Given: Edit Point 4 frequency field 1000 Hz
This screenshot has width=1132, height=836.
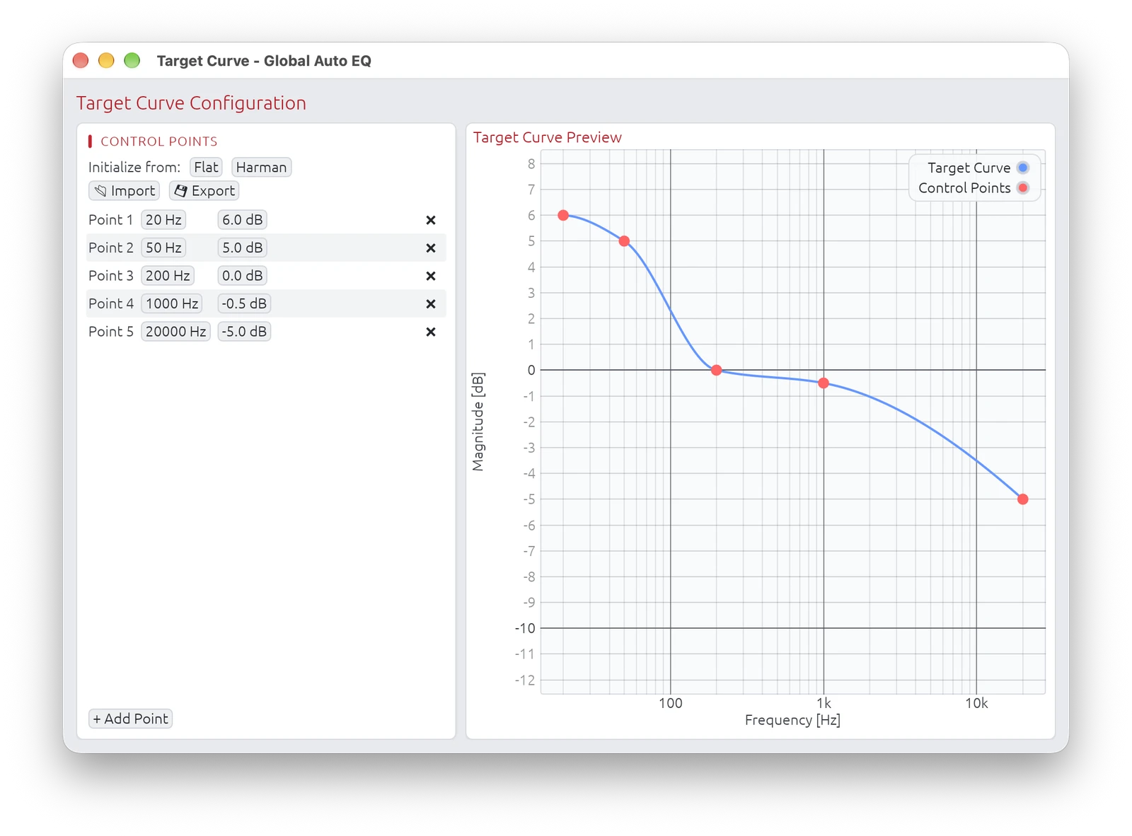Looking at the screenshot, I should [x=172, y=304].
